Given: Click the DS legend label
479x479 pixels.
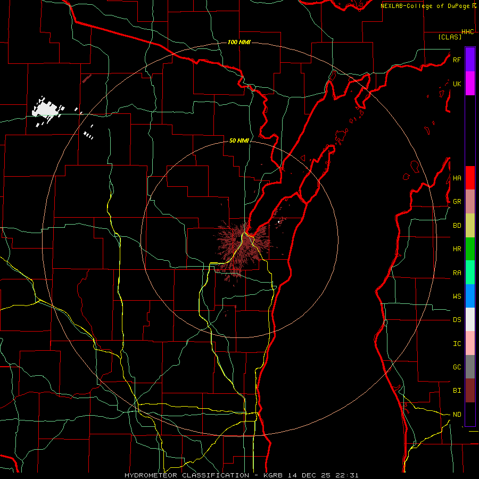Looking at the screenshot, I should 457,319.
